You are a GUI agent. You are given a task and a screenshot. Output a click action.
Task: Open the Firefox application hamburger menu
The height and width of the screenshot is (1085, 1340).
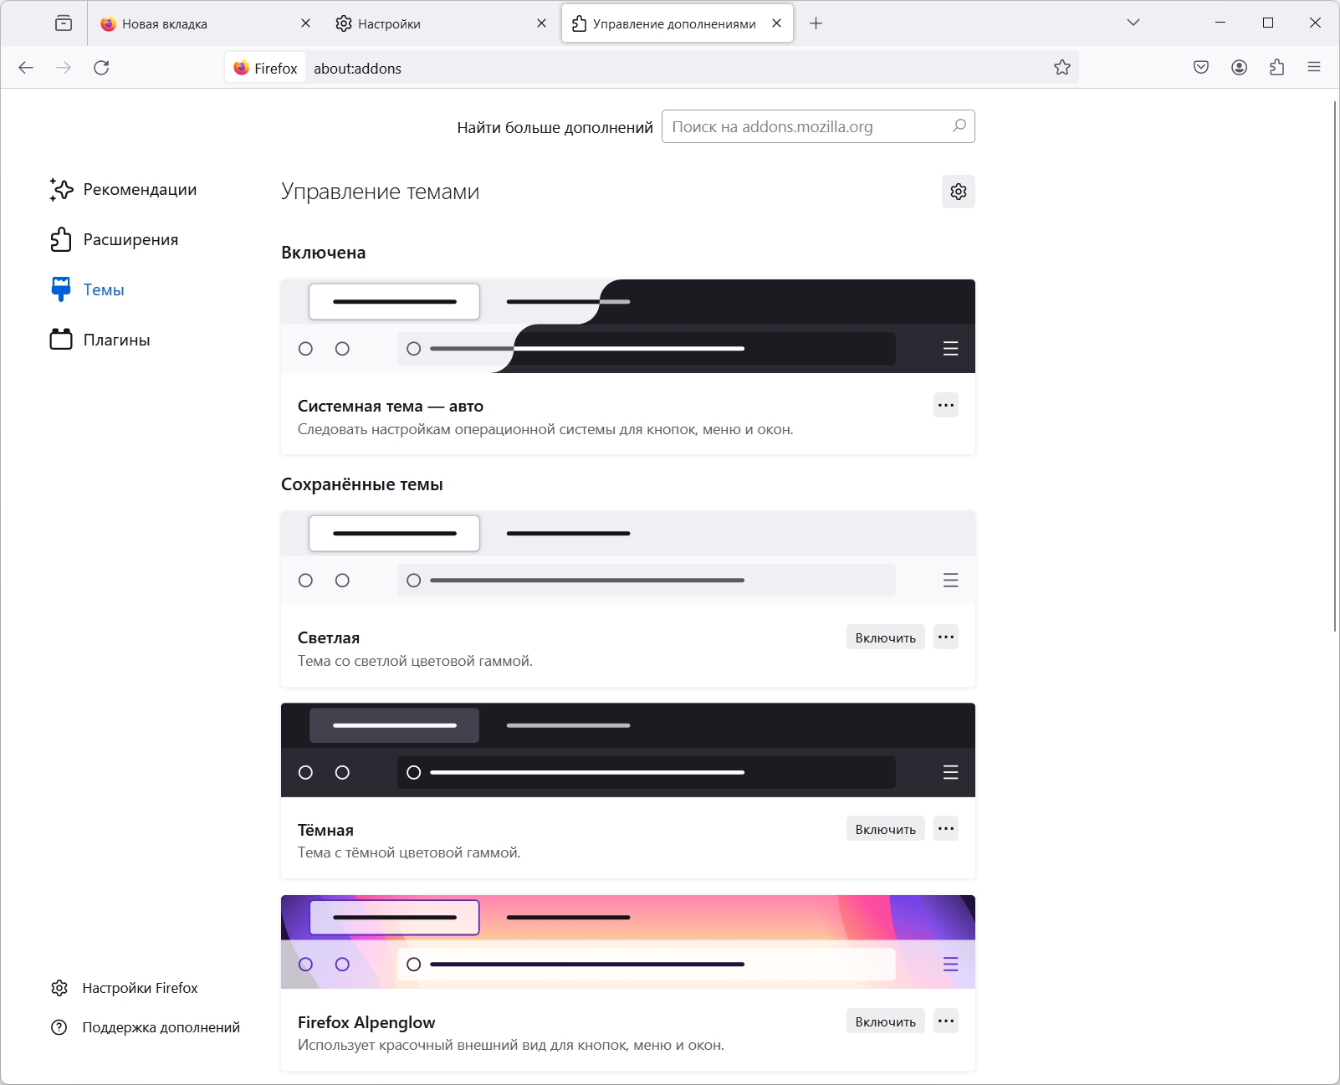click(1314, 68)
